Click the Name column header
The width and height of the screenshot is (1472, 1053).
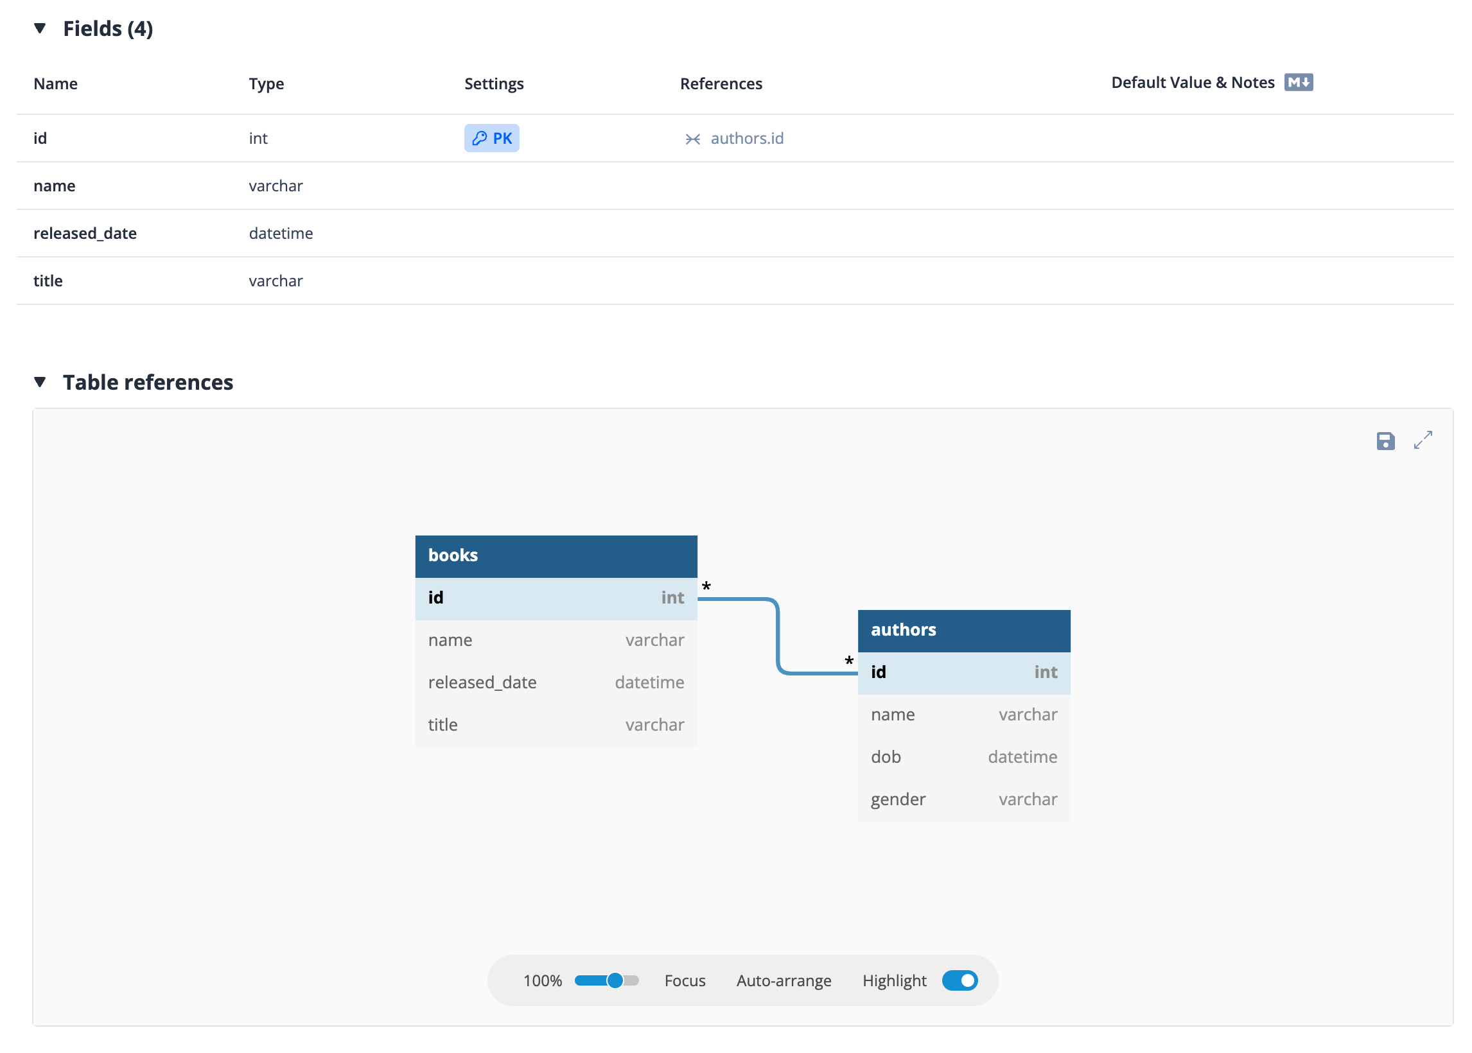56,83
